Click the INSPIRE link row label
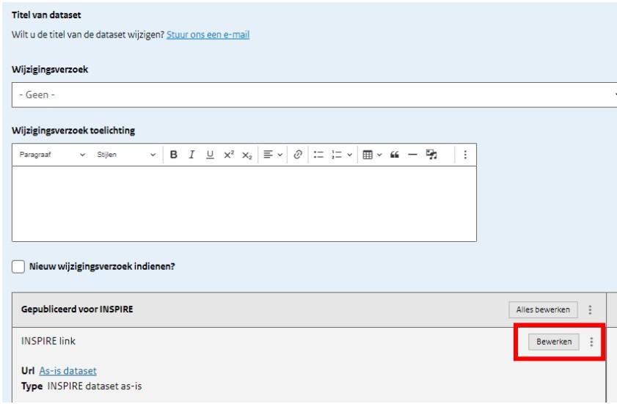The height and width of the screenshot is (404, 617). pos(48,341)
